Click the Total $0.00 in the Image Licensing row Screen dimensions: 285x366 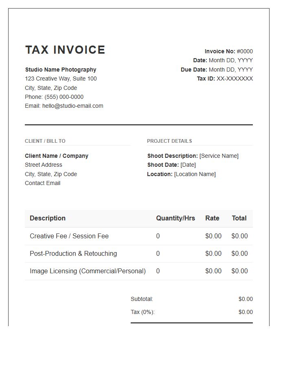pyautogui.click(x=239, y=271)
